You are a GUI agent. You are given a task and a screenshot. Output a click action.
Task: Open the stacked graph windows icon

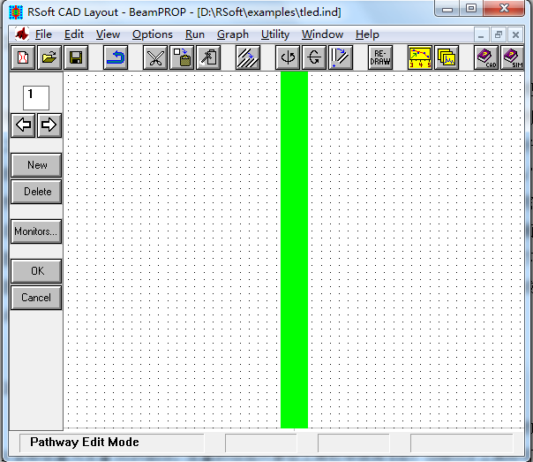coord(447,57)
